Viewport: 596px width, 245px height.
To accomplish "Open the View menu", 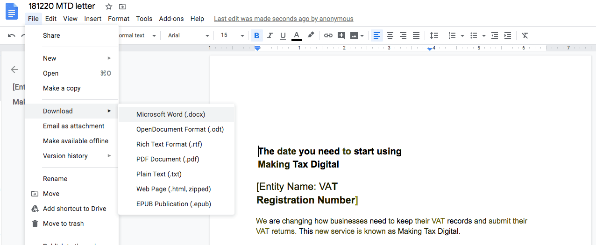I will [71, 19].
